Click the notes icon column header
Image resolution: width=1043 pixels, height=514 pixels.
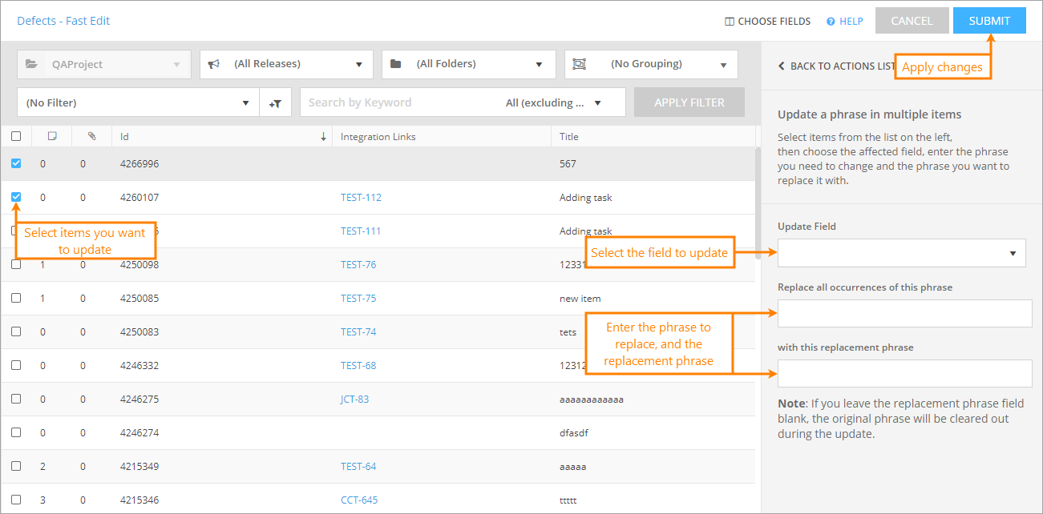(52, 136)
